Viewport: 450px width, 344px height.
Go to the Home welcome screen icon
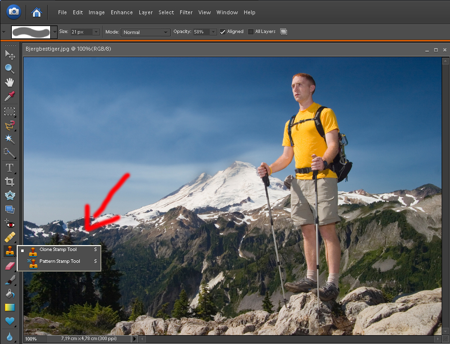(36, 12)
